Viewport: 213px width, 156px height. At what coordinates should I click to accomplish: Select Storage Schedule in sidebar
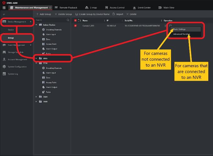(15, 52)
